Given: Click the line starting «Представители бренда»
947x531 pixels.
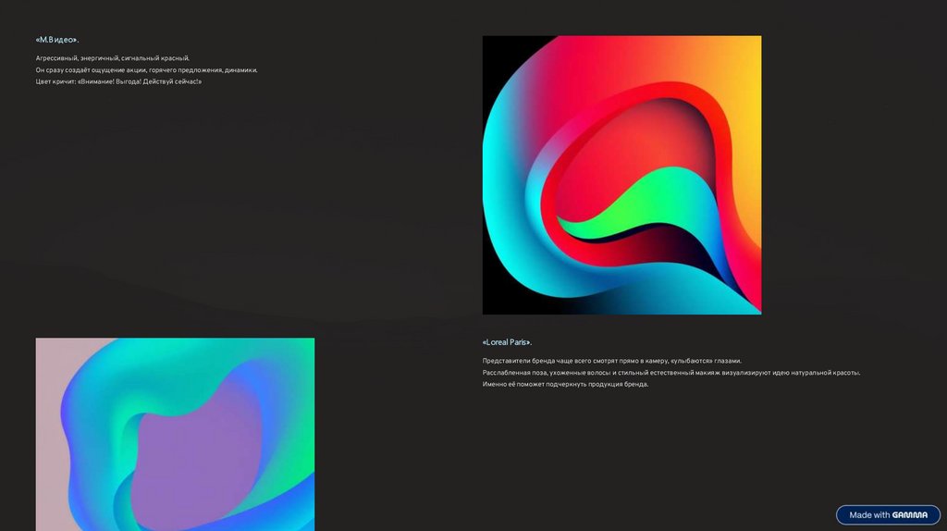Looking at the screenshot, I should pyautogui.click(x=612, y=361).
